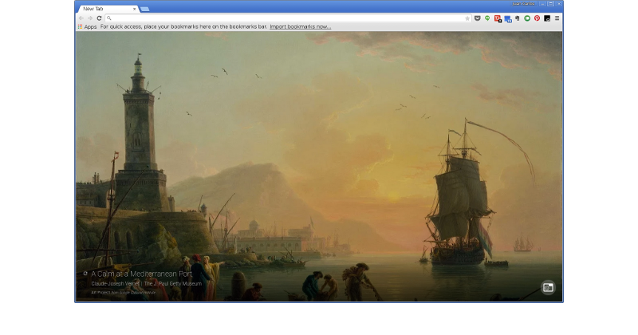Image resolution: width=638 pixels, height=335 pixels.
Task: Click the Claude-Joseph Vernet artist credit
Action: [116, 283]
